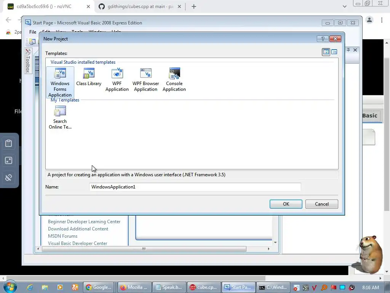Open the browser three-dot menu

coord(382,20)
